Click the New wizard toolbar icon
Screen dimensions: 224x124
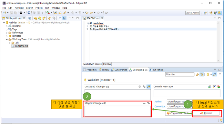(x=4, y=13)
